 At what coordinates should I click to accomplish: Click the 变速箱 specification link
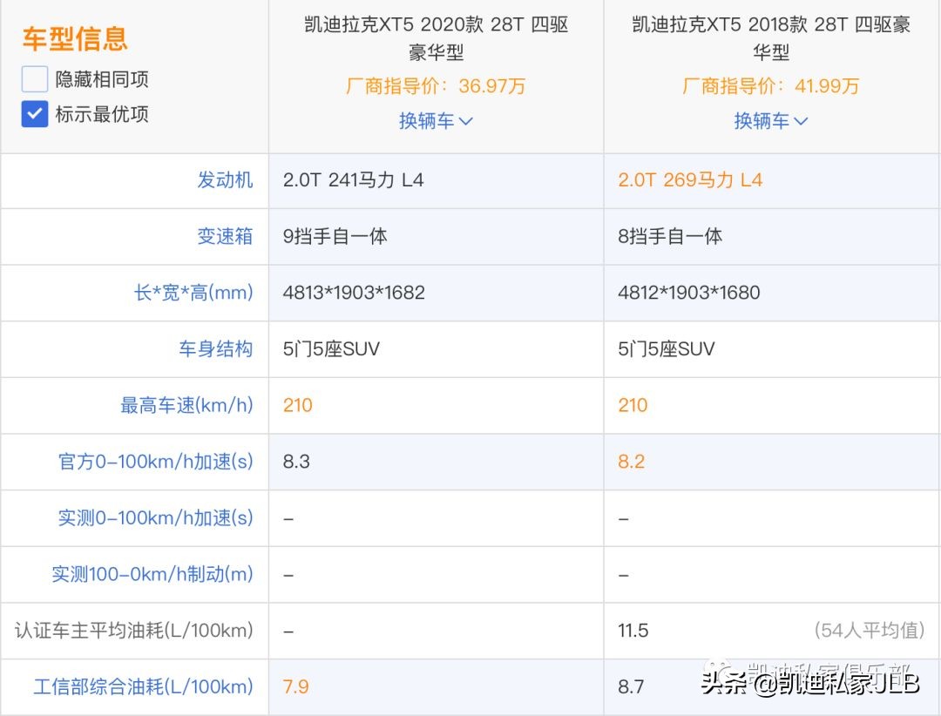(225, 236)
